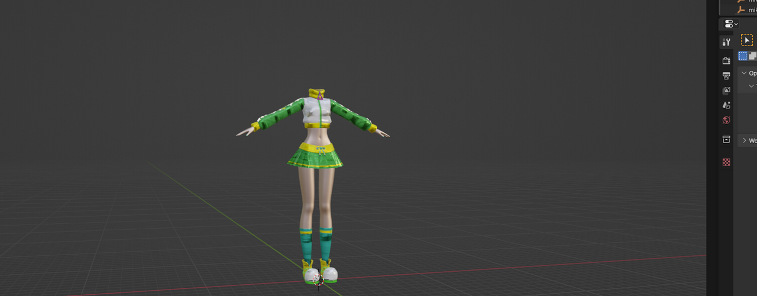
Task: Expand the Workspace panel
Action: (x=744, y=141)
